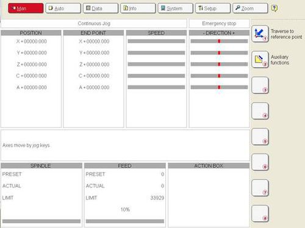This screenshot has height=228, width=305.
Task: Open the Info tab
Action: (138, 9)
